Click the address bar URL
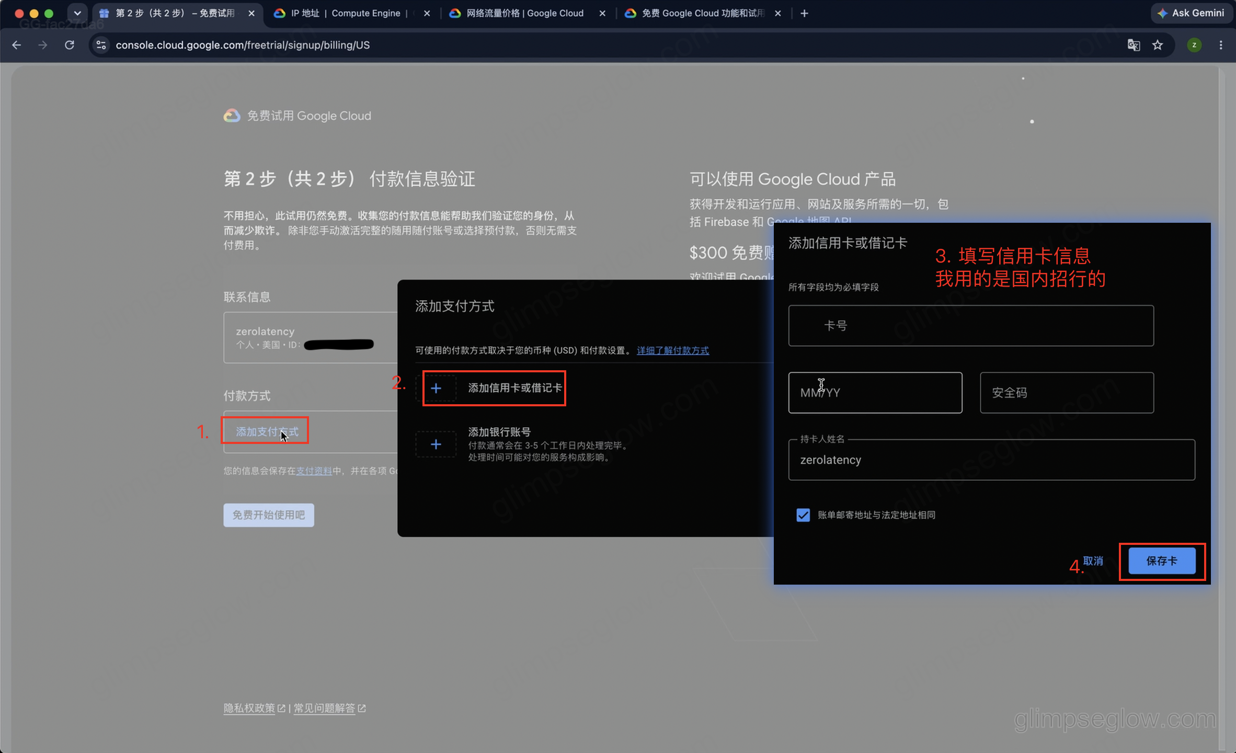This screenshot has width=1236, height=753. click(x=243, y=45)
